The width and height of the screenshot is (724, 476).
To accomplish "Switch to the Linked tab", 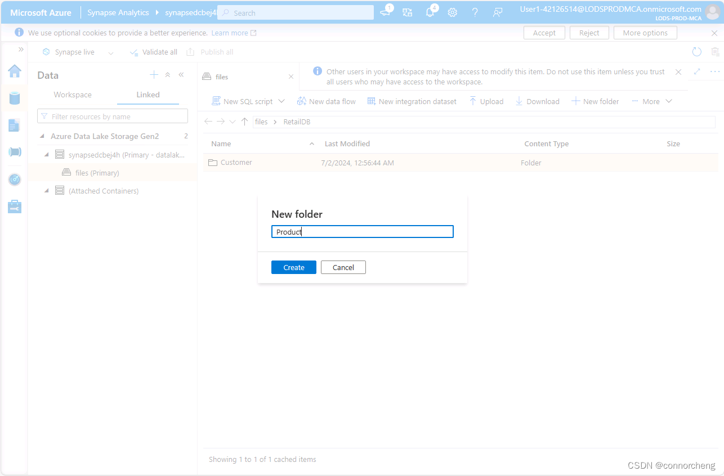I will tap(148, 95).
